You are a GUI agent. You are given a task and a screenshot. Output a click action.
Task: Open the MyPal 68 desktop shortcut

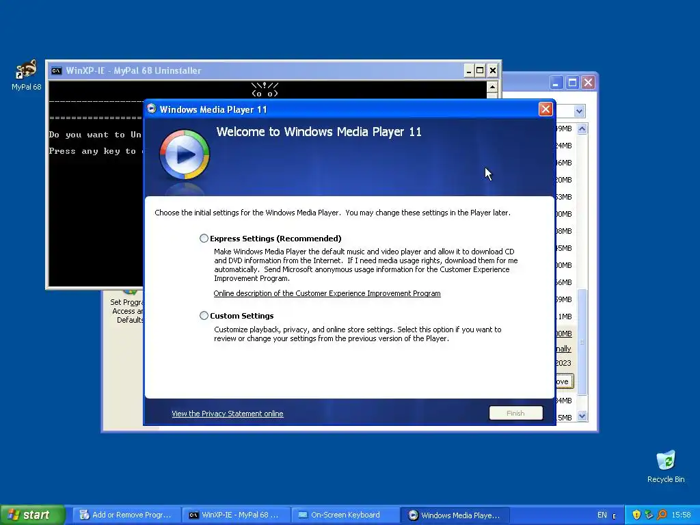pos(27,75)
